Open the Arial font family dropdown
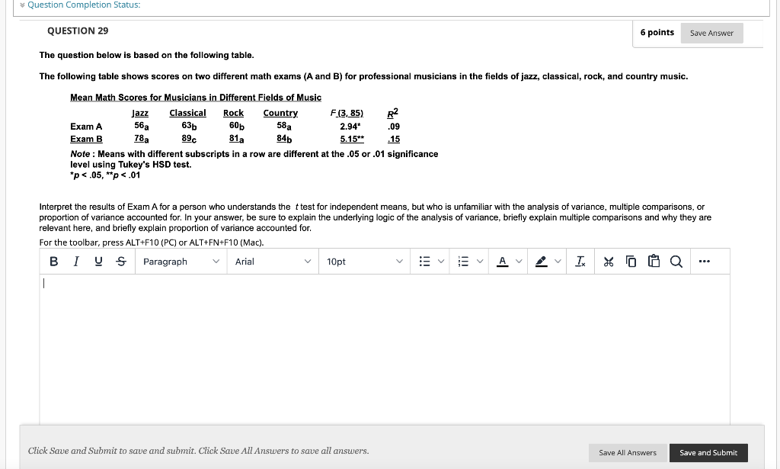Image resolution: width=780 pixels, height=469 pixels. 273,262
